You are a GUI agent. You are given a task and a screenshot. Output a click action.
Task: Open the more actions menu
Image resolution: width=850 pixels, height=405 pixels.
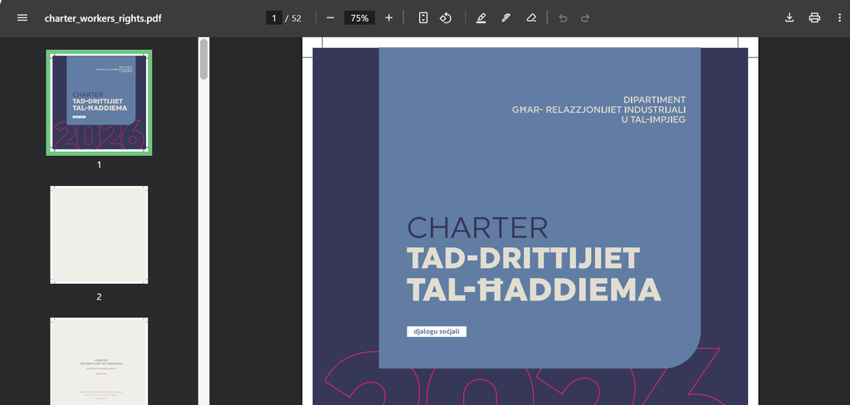[840, 18]
